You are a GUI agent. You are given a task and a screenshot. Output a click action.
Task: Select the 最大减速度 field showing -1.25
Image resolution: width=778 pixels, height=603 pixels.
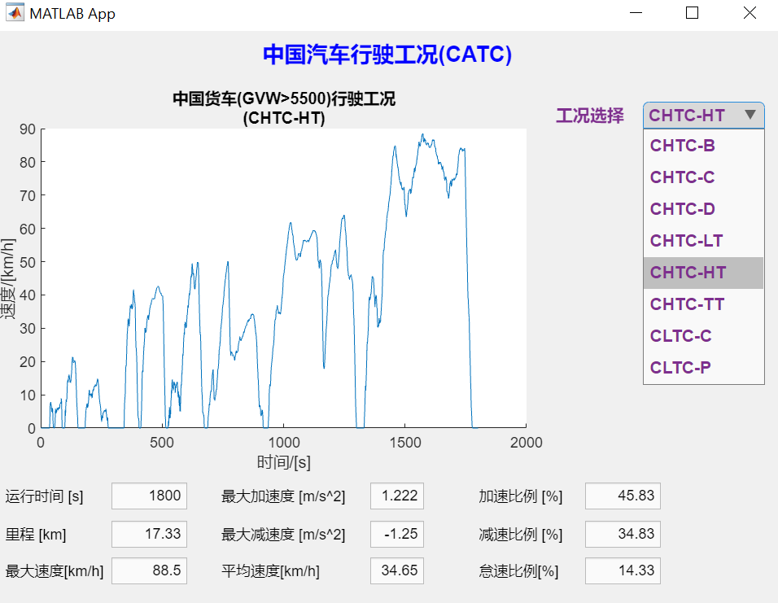396,534
